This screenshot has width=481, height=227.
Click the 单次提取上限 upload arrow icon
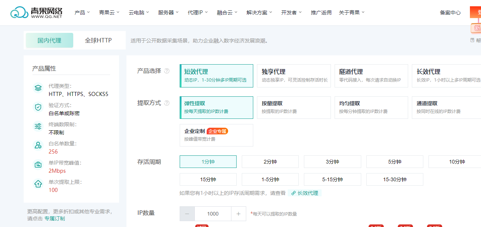click(38, 184)
